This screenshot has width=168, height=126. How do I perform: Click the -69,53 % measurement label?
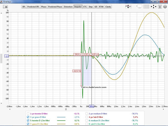click(77, 71)
